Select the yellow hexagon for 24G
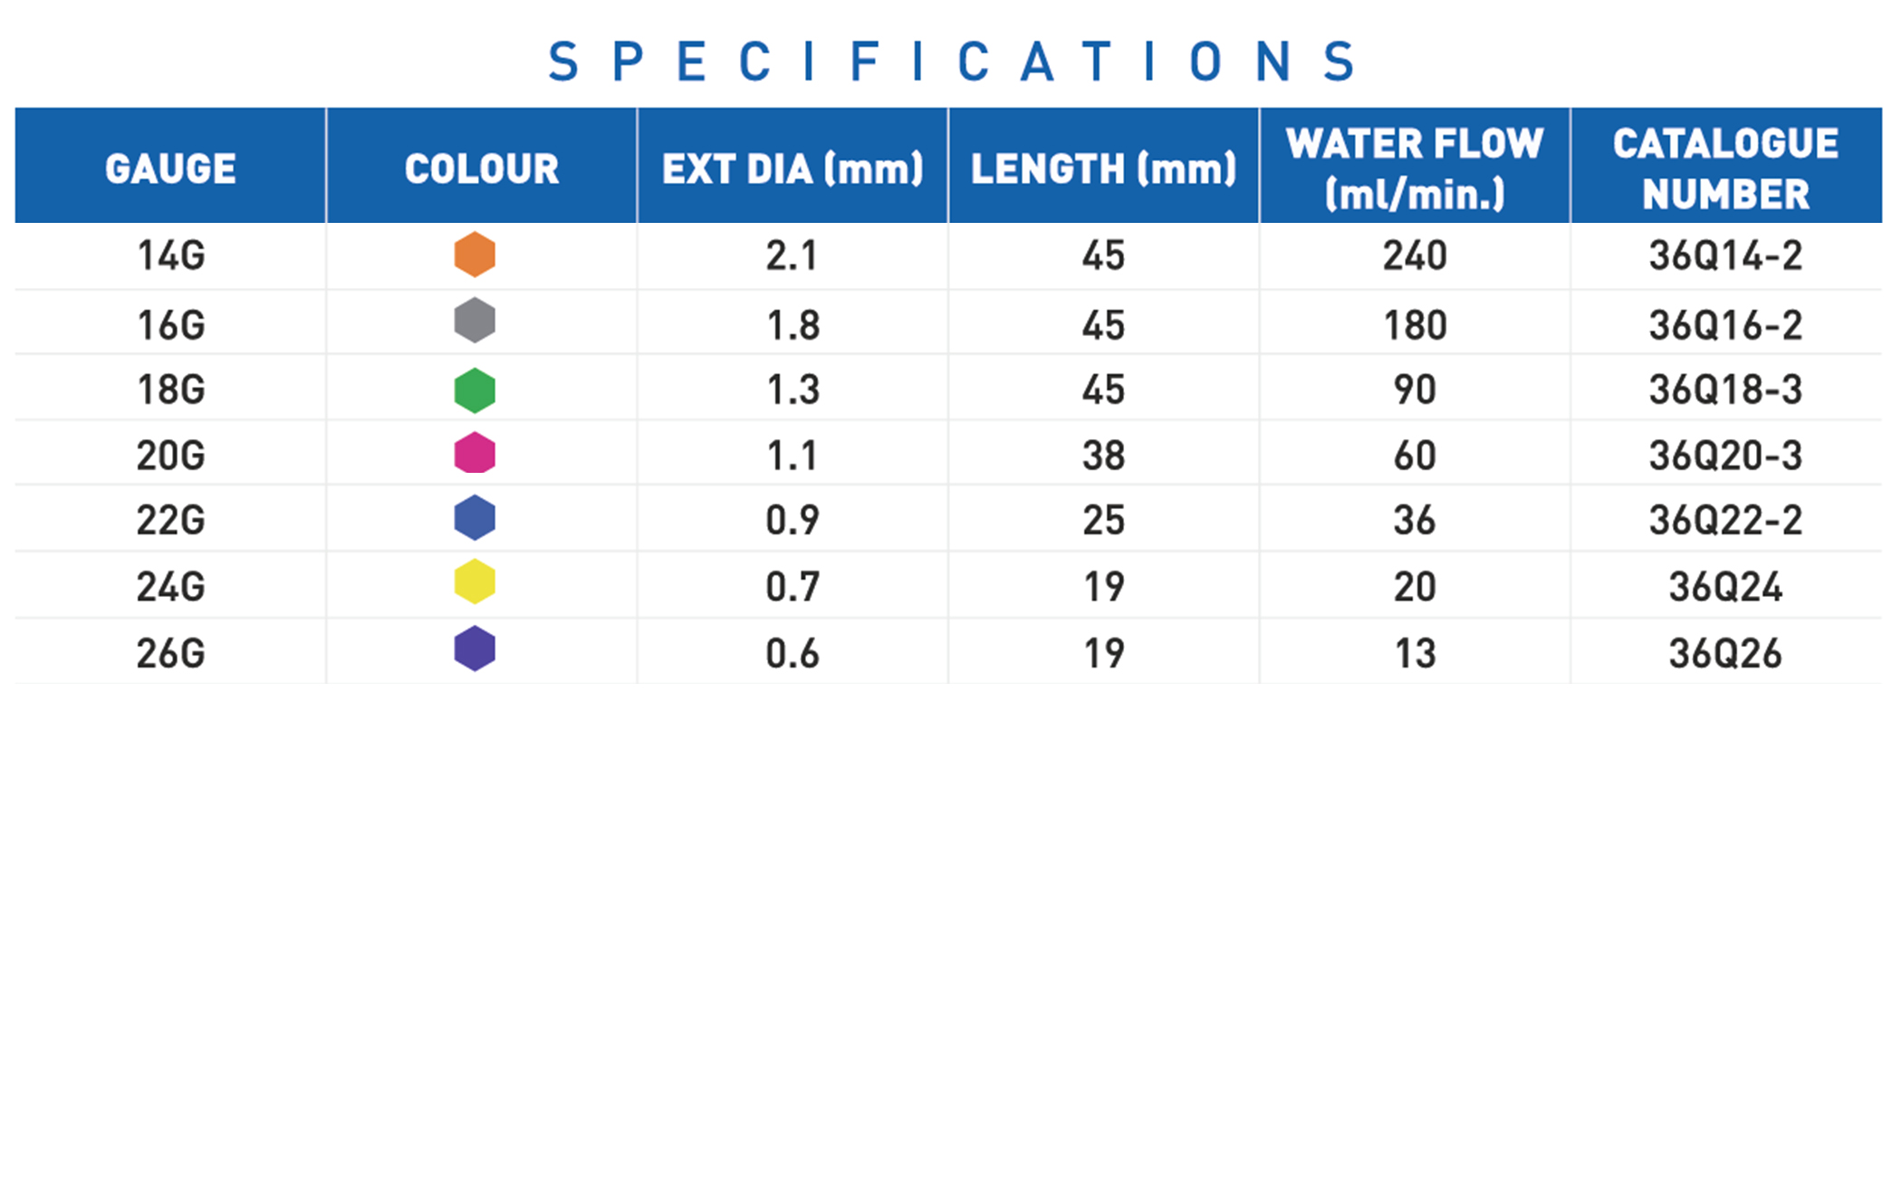This screenshot has height=1192, width=1902. tap(475, 582)
